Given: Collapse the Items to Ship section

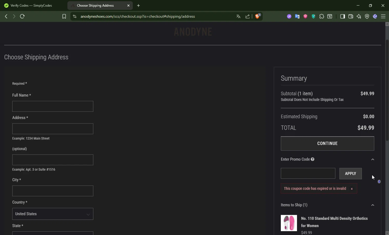Looking at the screenshot, I should click(373, 205).
